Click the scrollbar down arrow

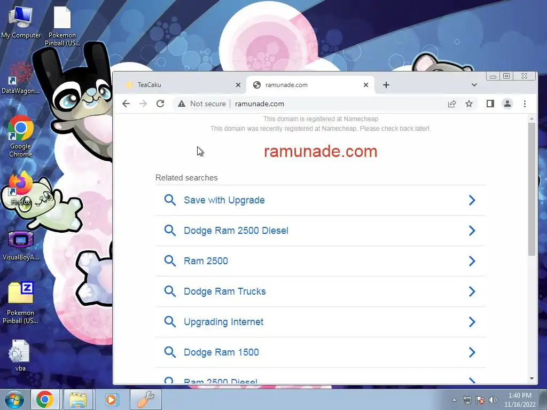pos(532,379)
